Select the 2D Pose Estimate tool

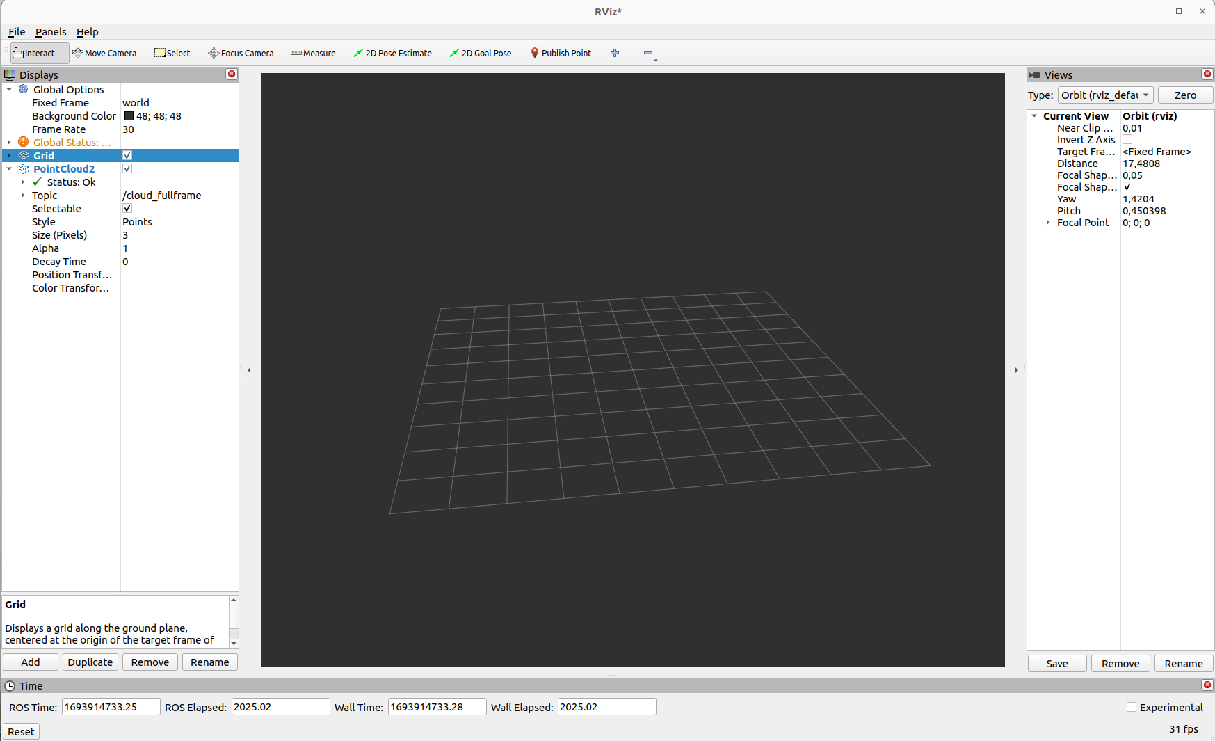click(x=393, y=53)
